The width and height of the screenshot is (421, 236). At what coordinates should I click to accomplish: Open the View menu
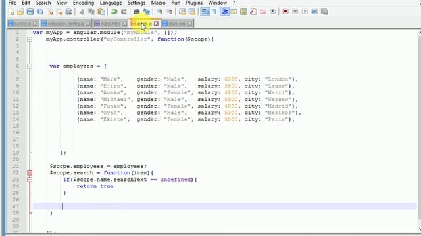pos(62,3)
